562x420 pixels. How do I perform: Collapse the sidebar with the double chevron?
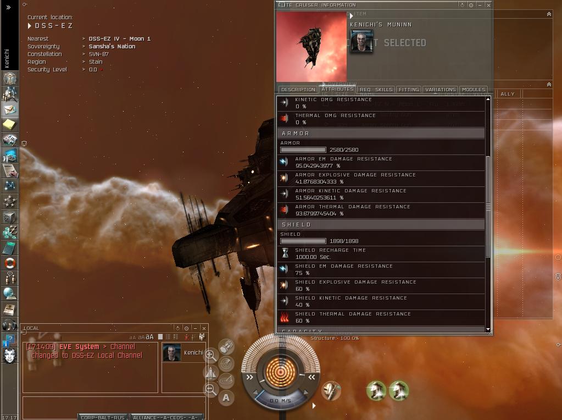[8, 7]
